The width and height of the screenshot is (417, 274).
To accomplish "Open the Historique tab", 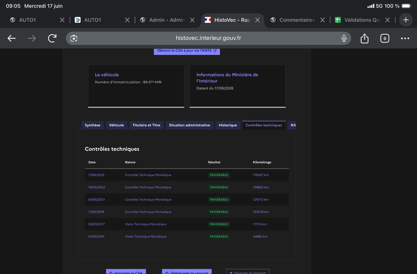I will tap(228, 125).
